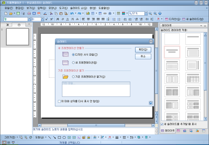Uncheck 새 슬라이드를 추가할 때 표시
This screenshot has width=209, height=145.
pyautogui.click(x=162, y=124)
